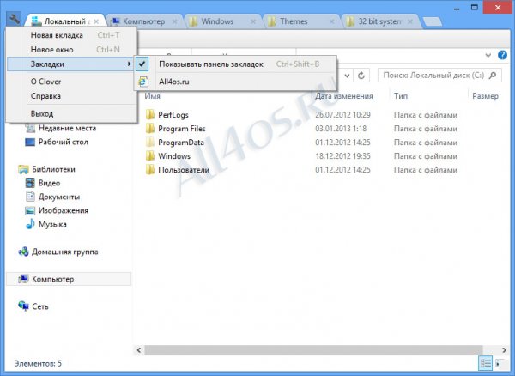Switch to large icons view
This screenshot has height=376, width=515.
click(500, 363)
